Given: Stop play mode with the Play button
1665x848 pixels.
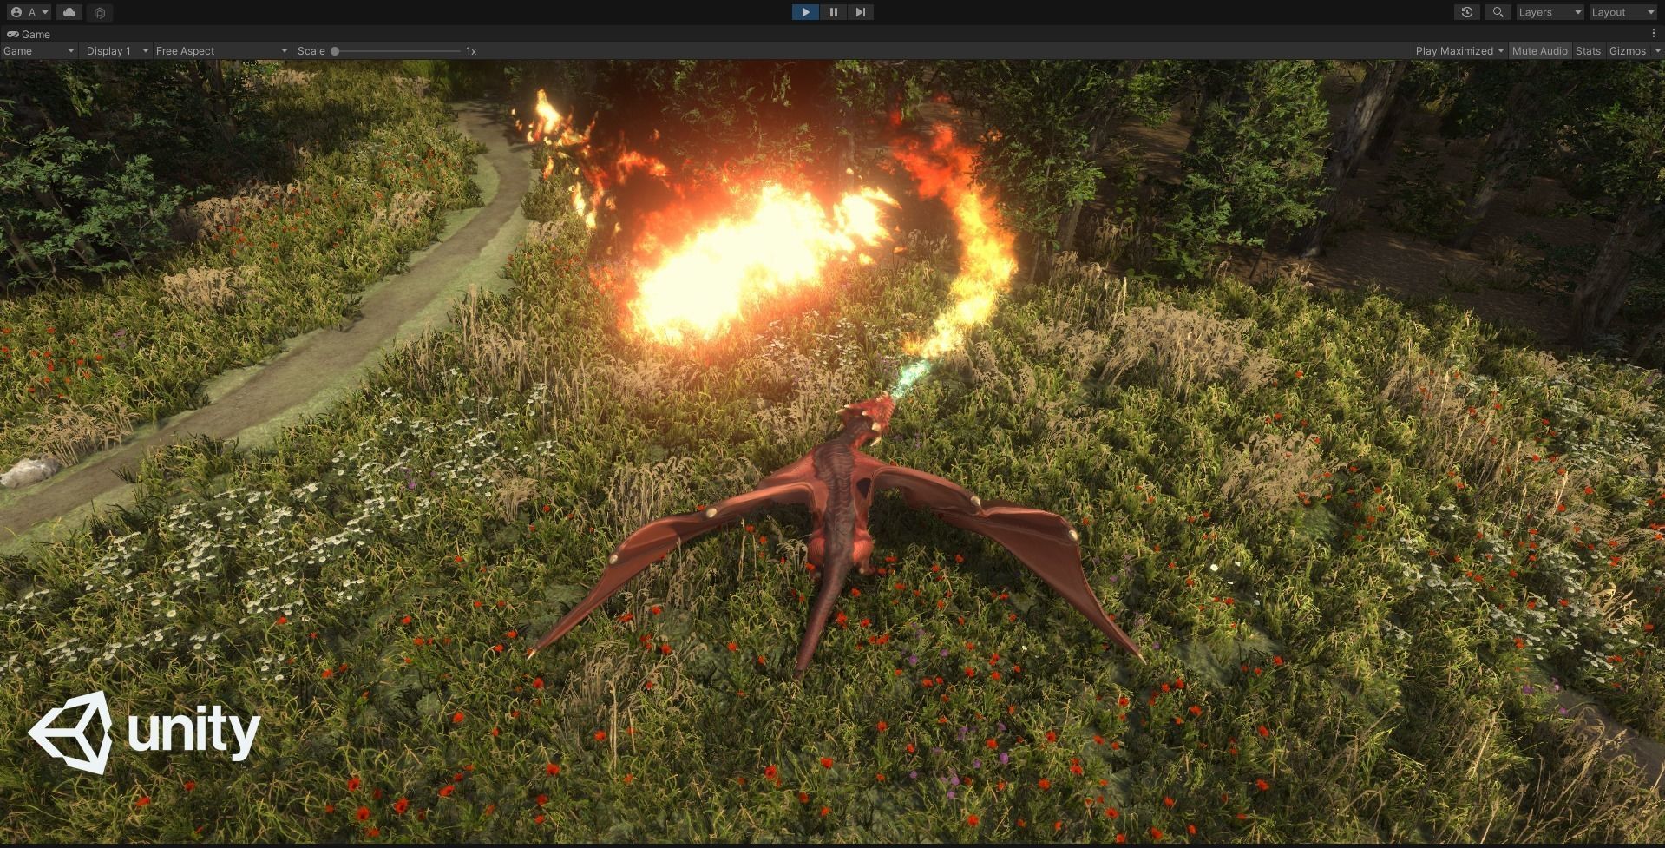Looking at the screenshot, I should (x=805, y=12).
